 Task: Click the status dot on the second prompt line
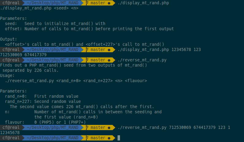109,50
